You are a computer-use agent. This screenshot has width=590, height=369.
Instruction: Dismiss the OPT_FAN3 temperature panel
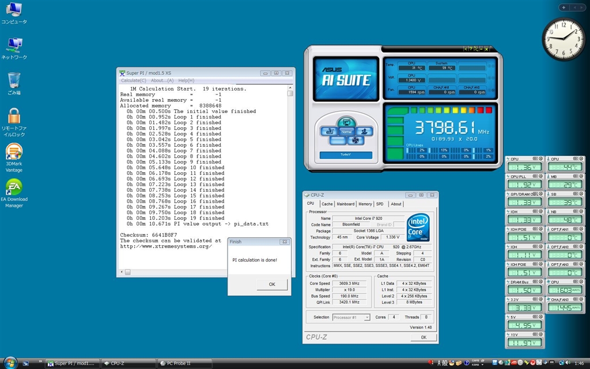[581, 264]
